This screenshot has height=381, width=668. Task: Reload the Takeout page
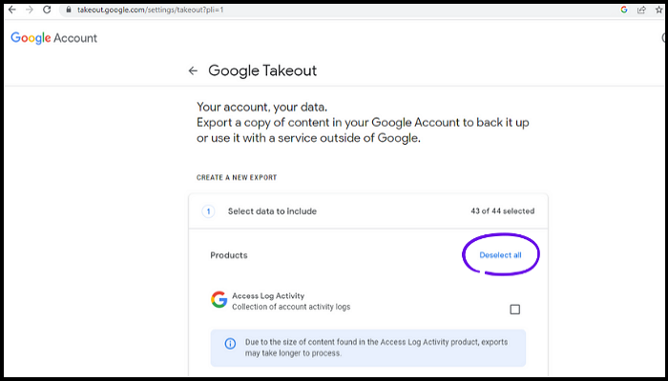coord(47,9)
